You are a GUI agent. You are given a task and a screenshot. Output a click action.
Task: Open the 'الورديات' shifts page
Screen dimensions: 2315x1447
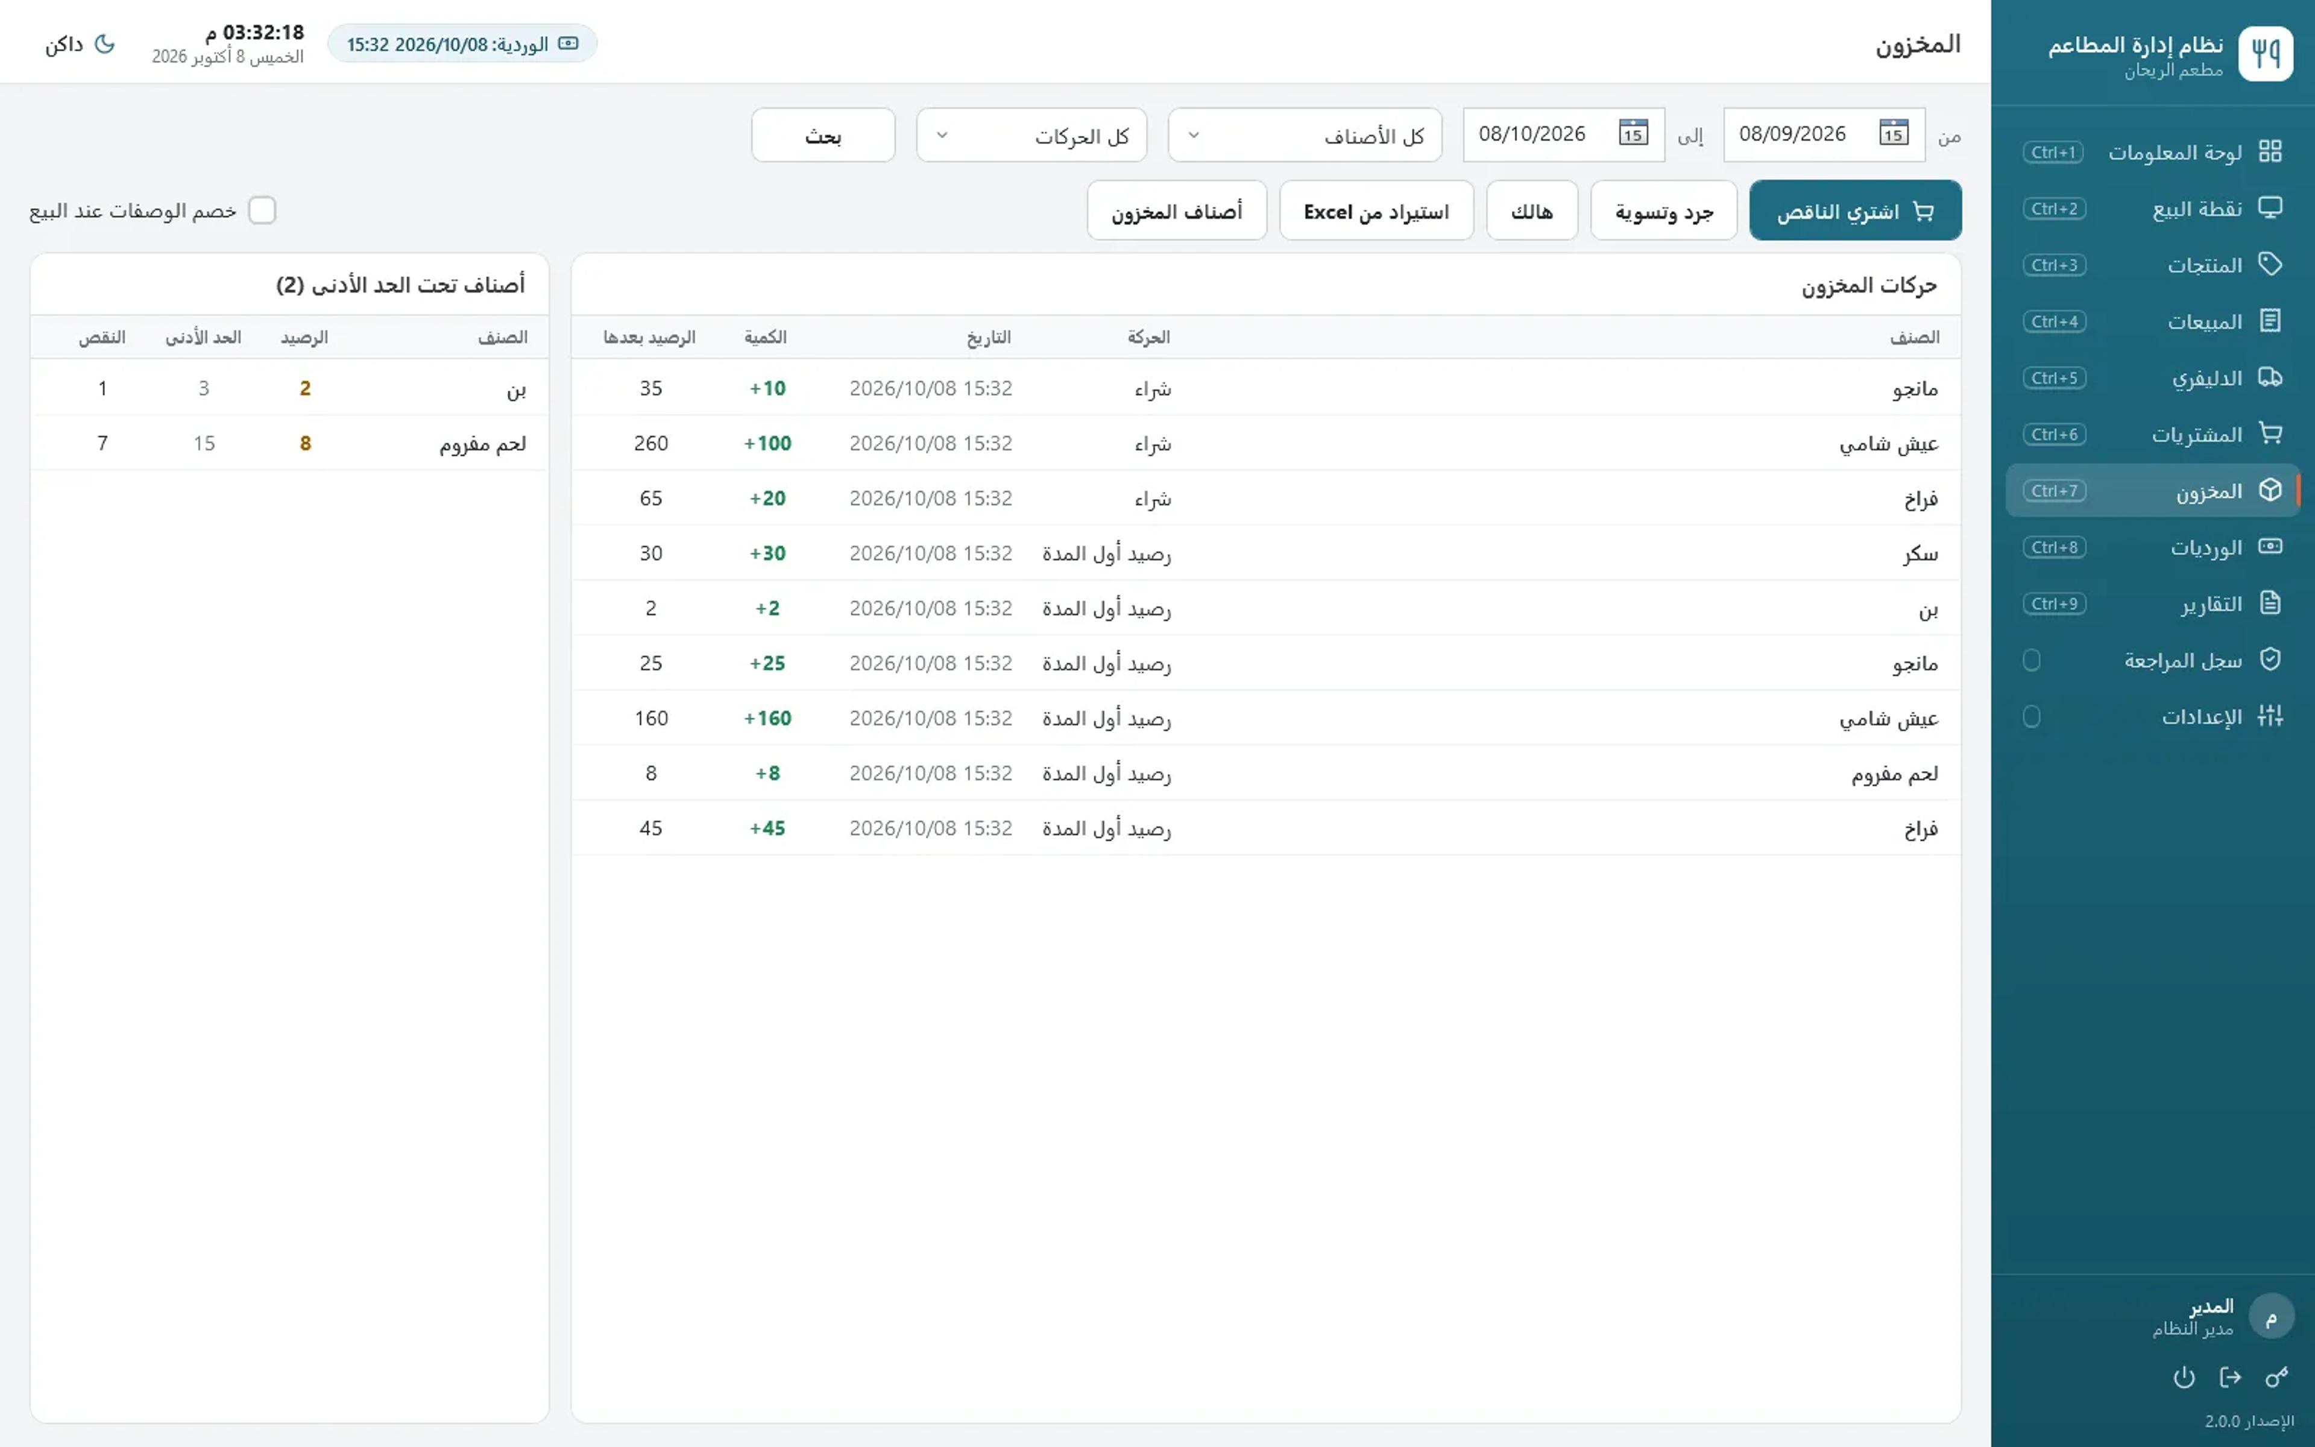click(x=2152, y=547)
